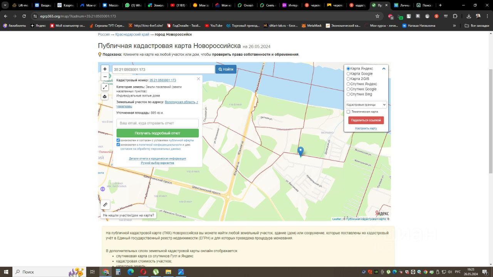The width and height of the screenshot is (493, 277).
Task: Open the Краснодарский край breadcrumb link
Action: click(132, 34)
